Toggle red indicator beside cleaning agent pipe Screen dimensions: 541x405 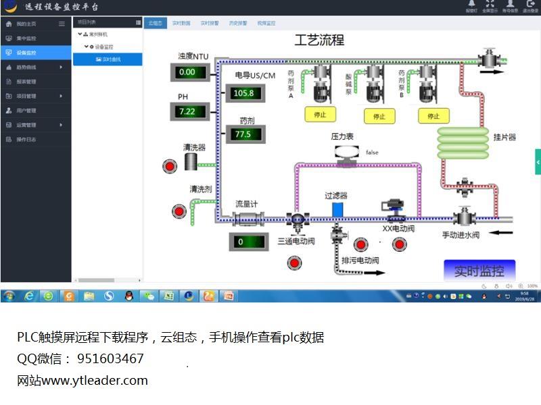click(x=179, y=211)
